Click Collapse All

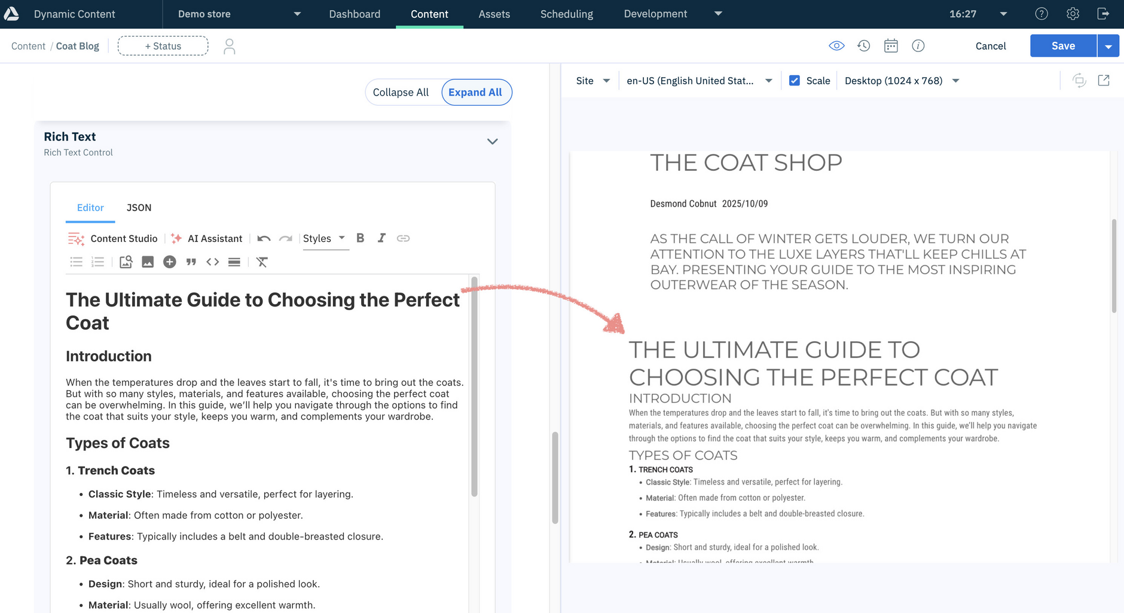(401, 93)
